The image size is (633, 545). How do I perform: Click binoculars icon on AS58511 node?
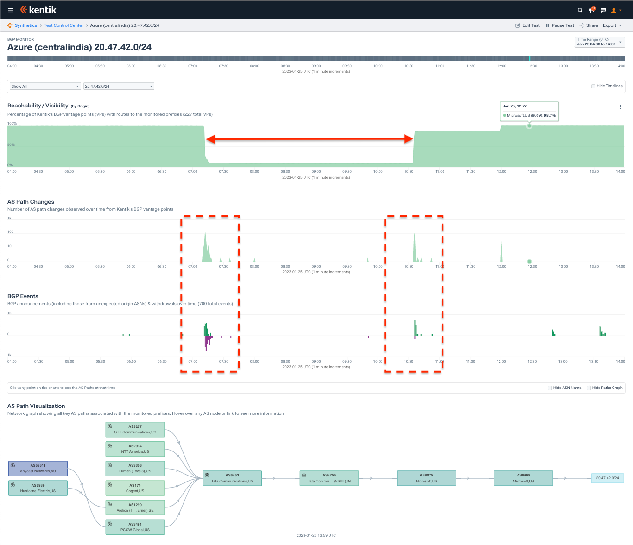(13, 465)
